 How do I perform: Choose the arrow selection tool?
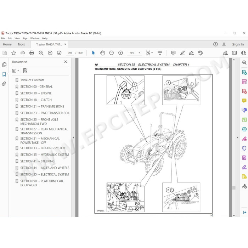pos(94,53)
